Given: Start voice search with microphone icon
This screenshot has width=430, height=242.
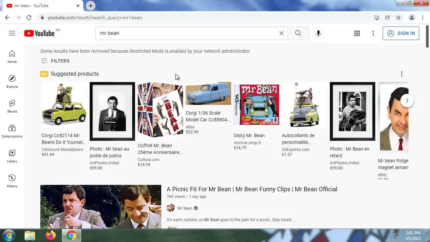Looking at the screenshot, I should click(318, 33).
